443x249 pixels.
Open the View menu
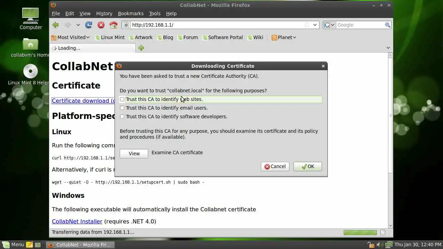(x=85, y=13)
